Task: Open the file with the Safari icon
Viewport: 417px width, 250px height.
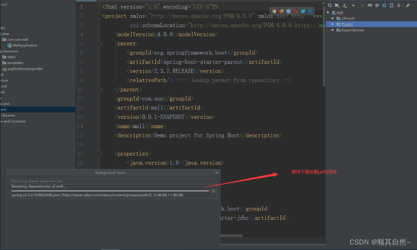Action: tap(289, 11)
